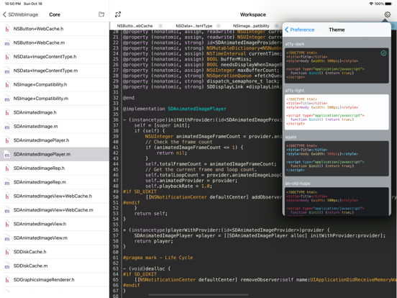397x298 pixels.
Task: Click the h icon beside SDAnimatedImage.h
Action: 7,112
